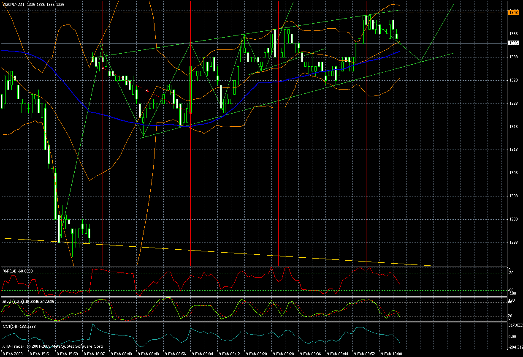Viewport: 523px width, 357px height.
Task: Click the 20 level on the Stochastic scale
Action: click(511, 316)
